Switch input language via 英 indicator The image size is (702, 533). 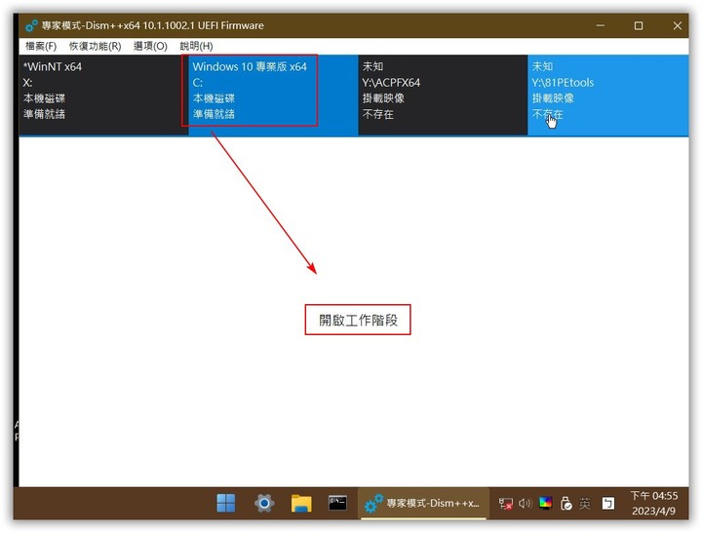[585, 504]
